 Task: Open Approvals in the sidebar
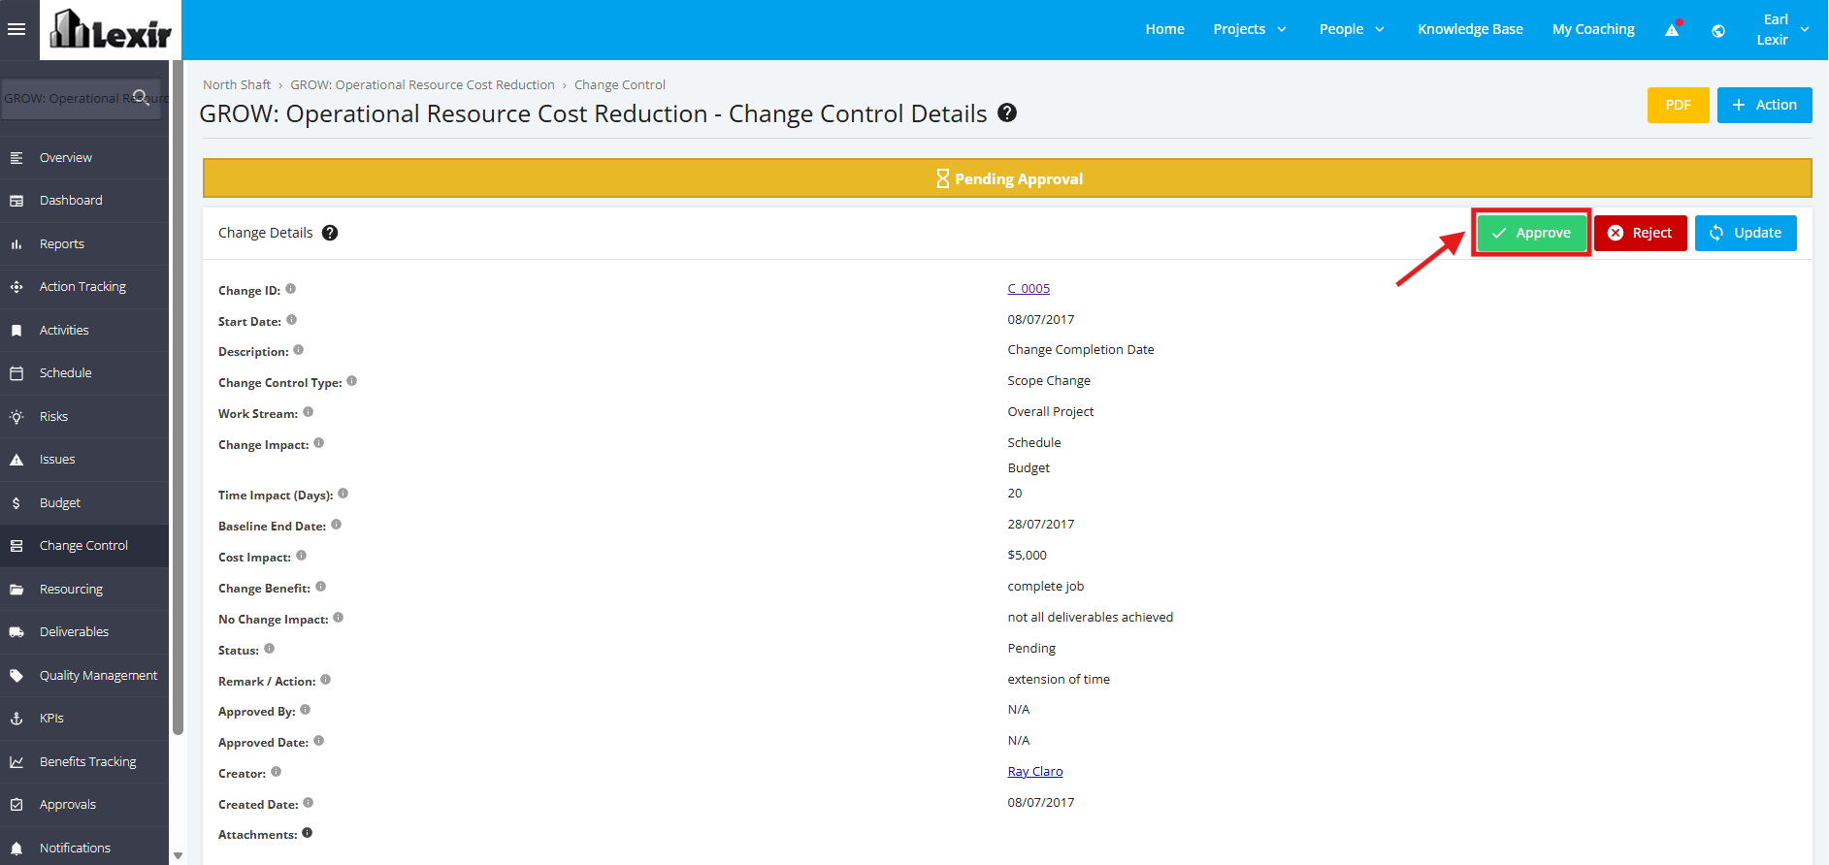click(84, 805)
